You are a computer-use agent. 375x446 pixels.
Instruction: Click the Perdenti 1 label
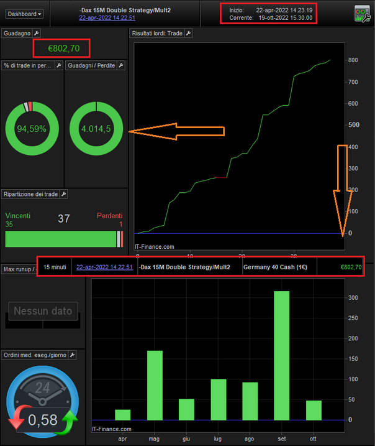pyautogui.click(x=109, y=220)
